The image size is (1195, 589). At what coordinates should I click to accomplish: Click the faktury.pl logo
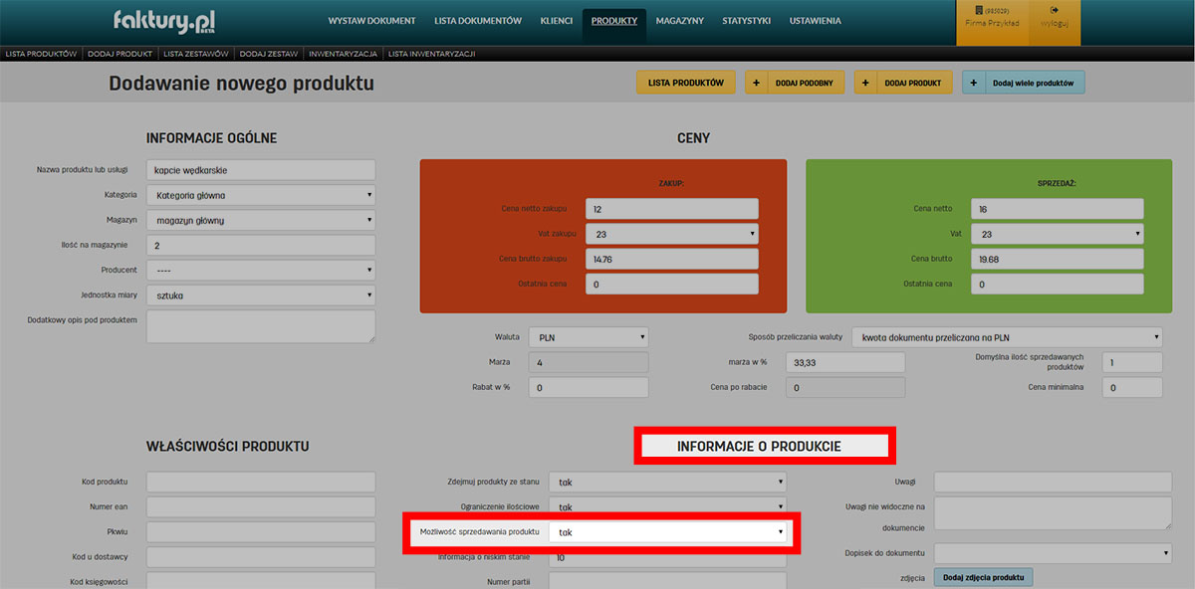(x=164, y=21)
